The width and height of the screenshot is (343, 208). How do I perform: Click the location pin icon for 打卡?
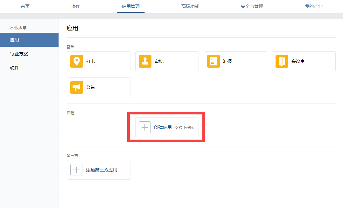(x=76, y=61)
